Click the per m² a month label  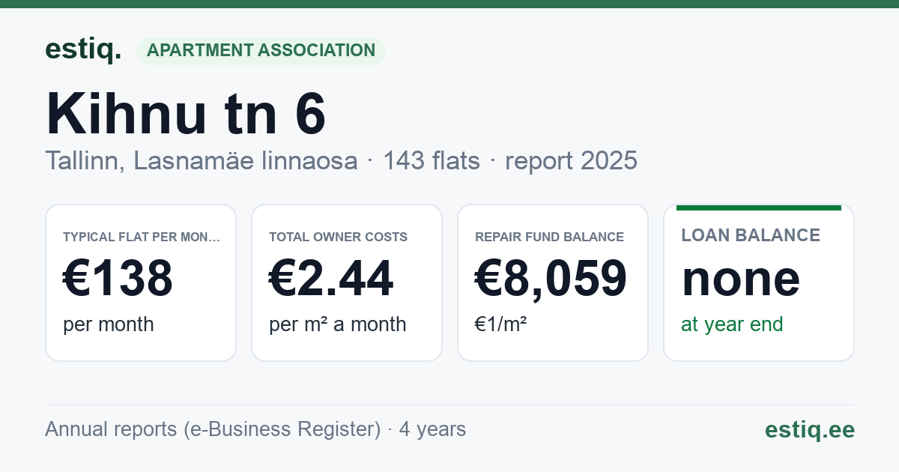338,324
